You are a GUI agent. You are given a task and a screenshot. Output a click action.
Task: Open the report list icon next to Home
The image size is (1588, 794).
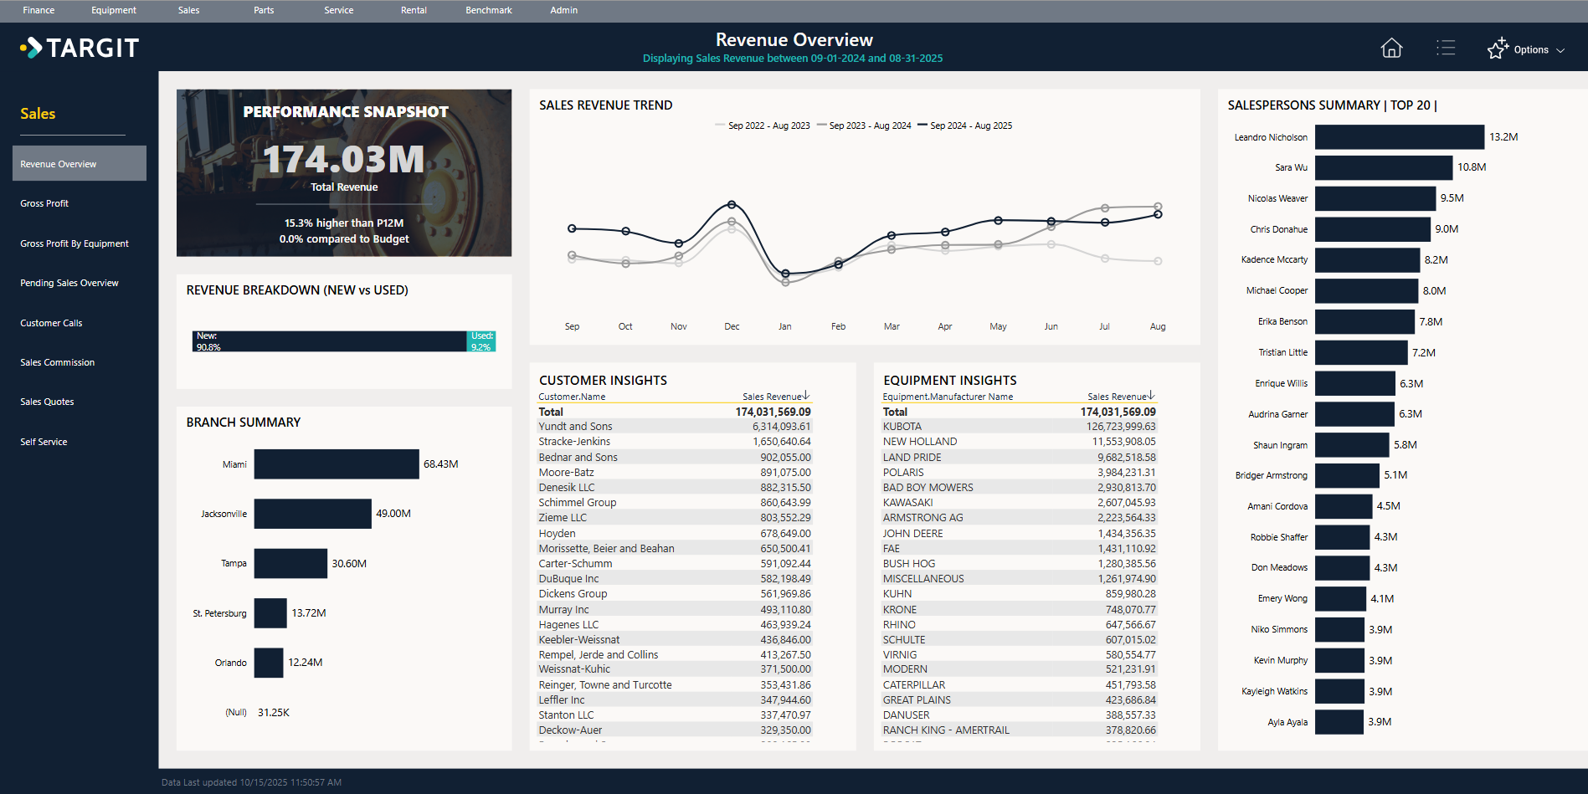pos(1446,48)
